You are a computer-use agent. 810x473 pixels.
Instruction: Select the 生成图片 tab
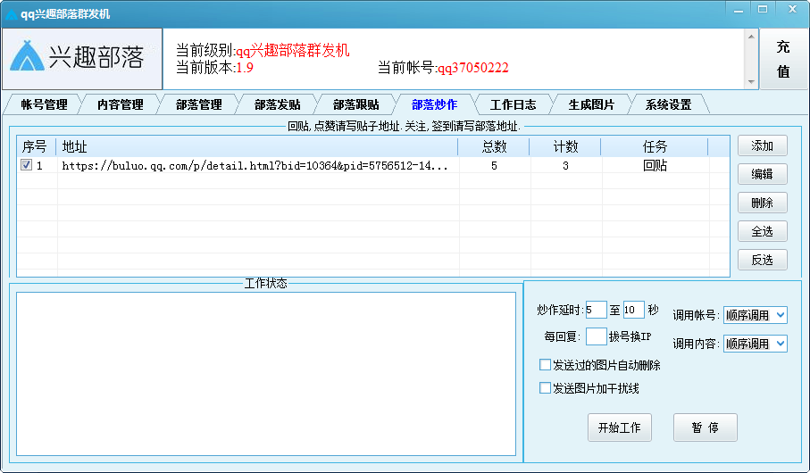click(591, 104)
